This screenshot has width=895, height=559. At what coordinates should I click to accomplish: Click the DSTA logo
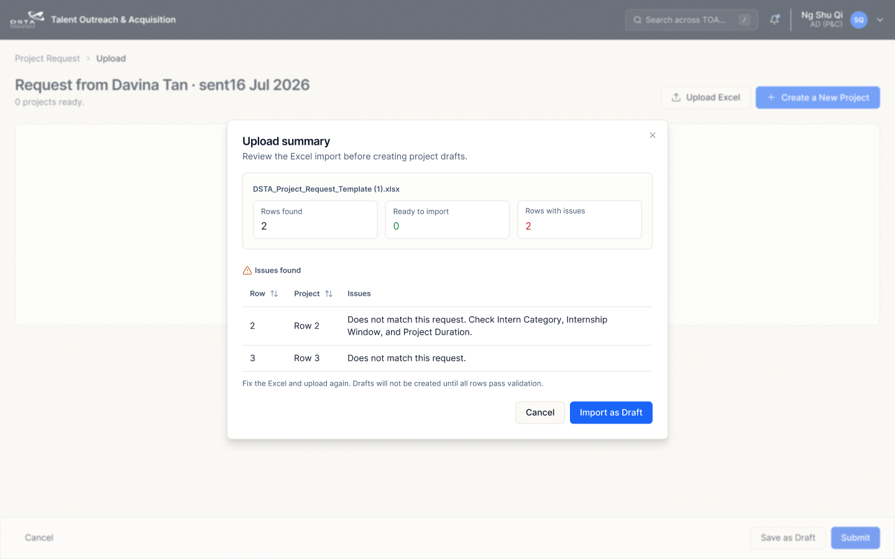point(27,19)
